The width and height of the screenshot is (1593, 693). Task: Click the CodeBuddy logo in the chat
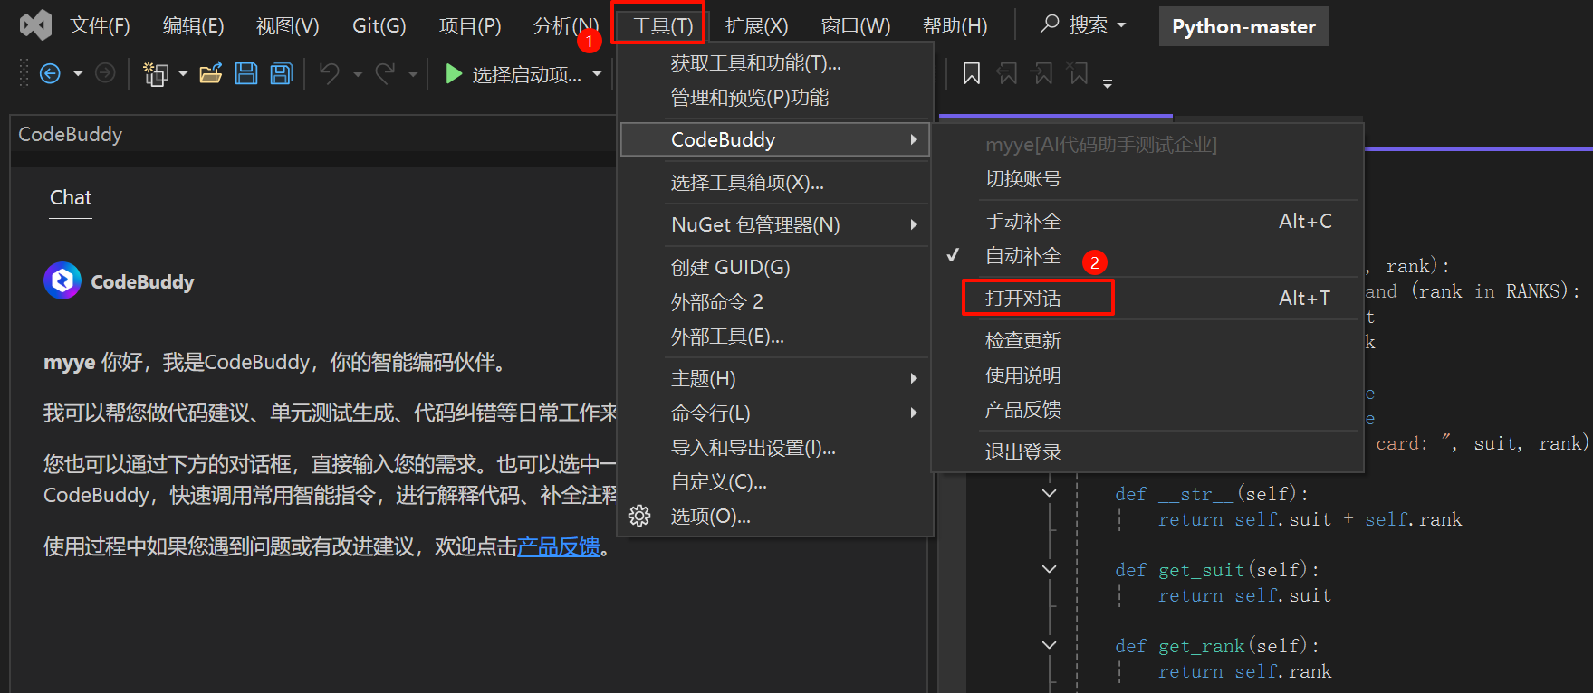point(62,281)
